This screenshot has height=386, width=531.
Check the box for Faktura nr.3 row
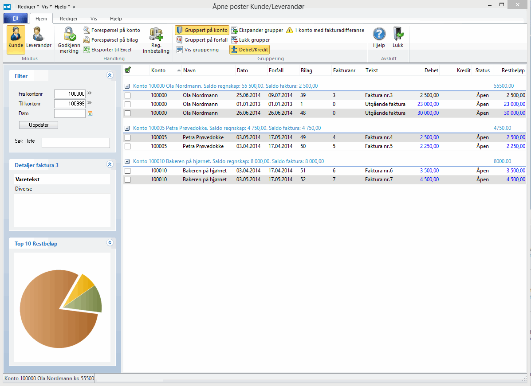(128, 95)
